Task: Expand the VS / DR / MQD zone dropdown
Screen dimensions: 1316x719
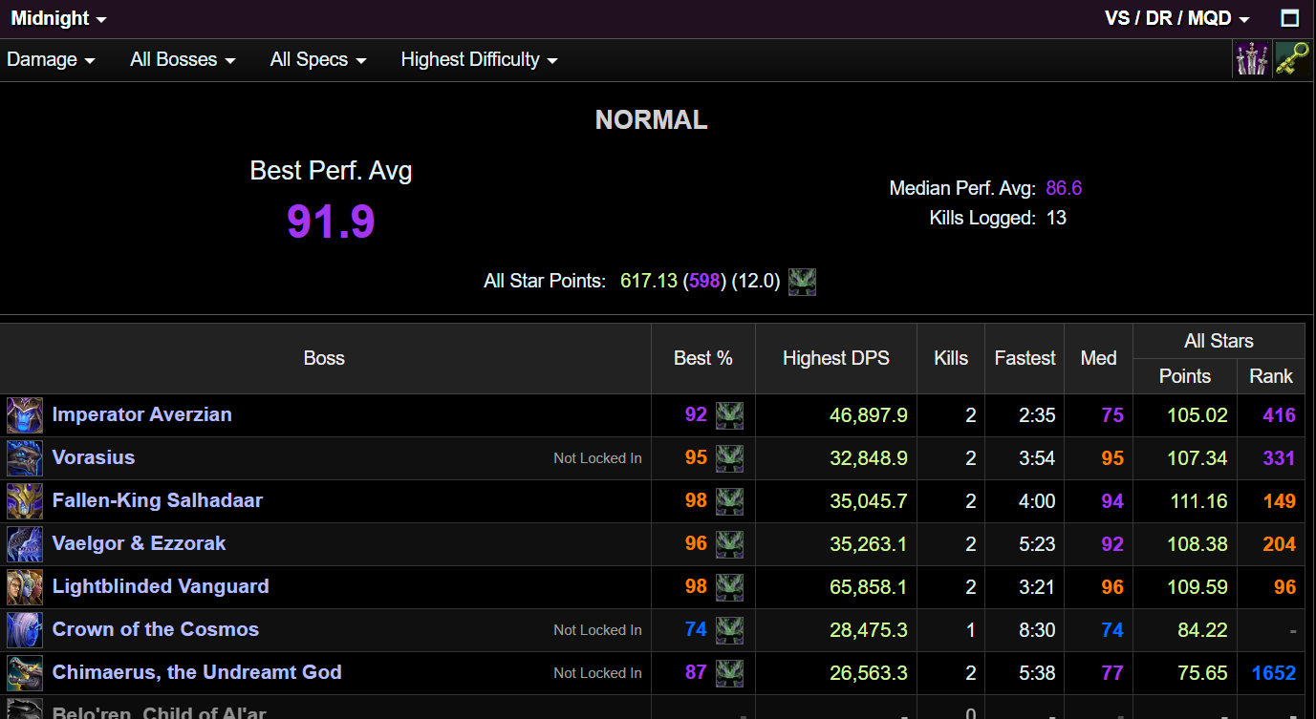Action: [x=1176, y=18]
